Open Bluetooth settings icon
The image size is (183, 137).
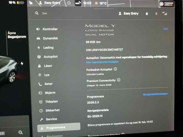[156, 14]
